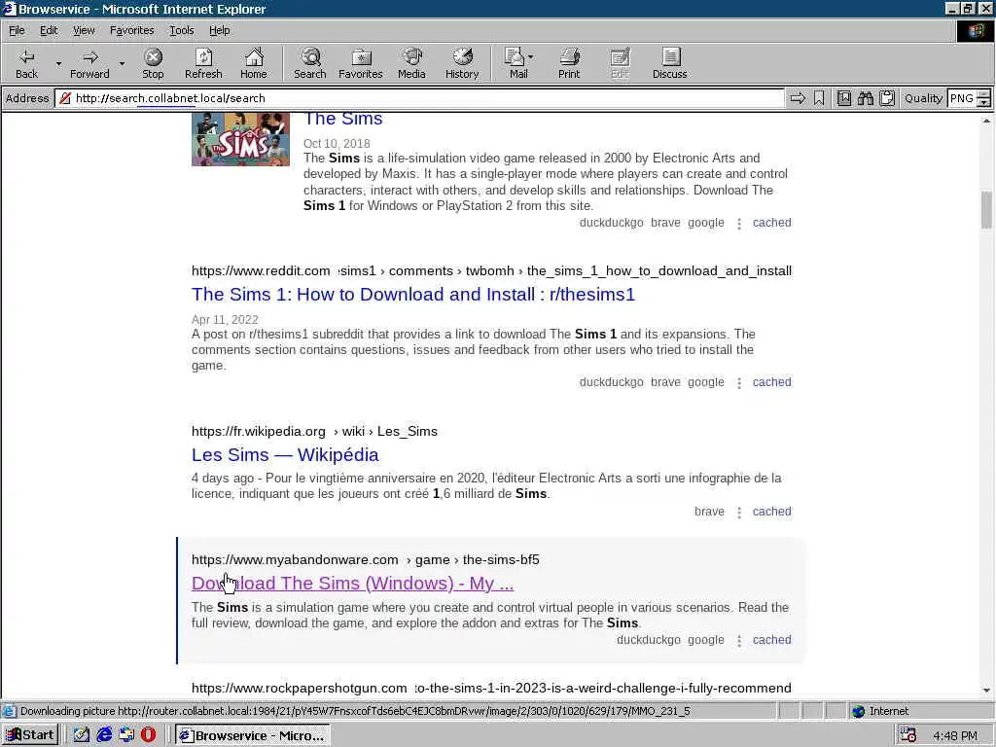Open cached copy of Reddit result
This screenshot has height=747, width=996.
pos(771,382)
